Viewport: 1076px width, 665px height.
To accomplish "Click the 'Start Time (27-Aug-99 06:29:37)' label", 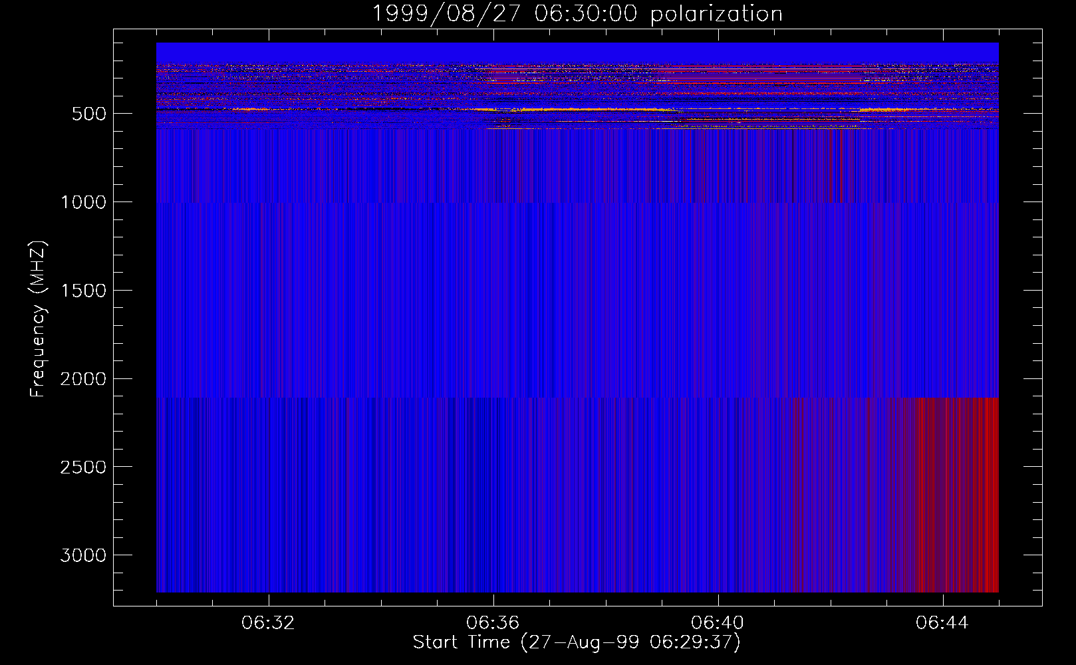I will pyautogui.click(x=577, y=642).
